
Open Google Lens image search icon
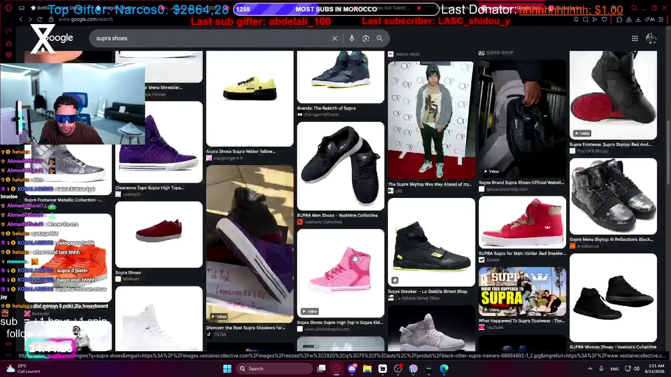366,38
